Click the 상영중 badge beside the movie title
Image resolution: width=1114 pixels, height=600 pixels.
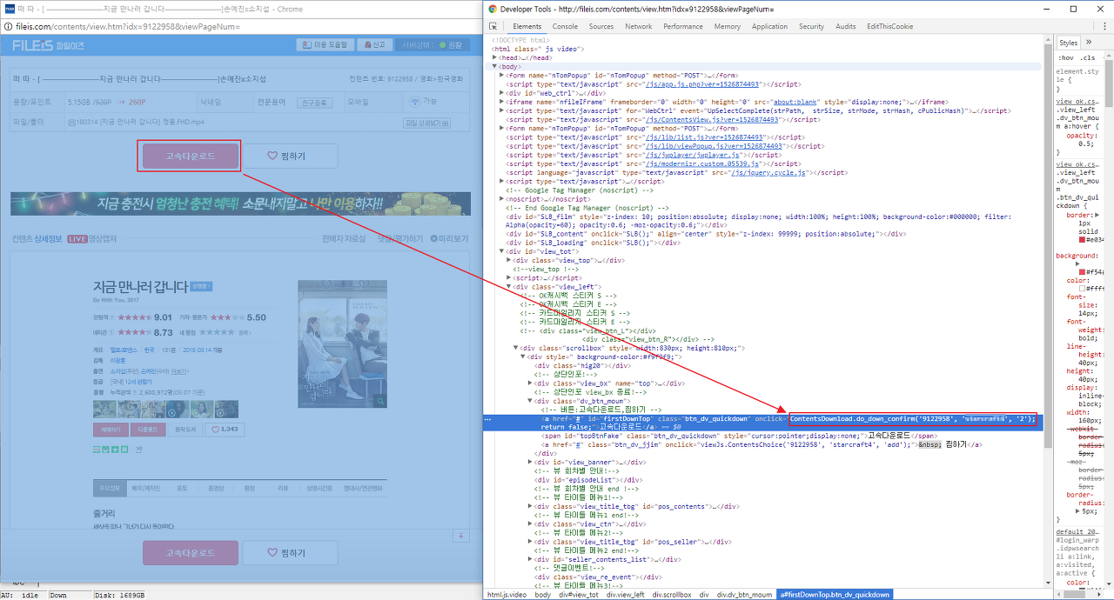click(x=201, y=286)
